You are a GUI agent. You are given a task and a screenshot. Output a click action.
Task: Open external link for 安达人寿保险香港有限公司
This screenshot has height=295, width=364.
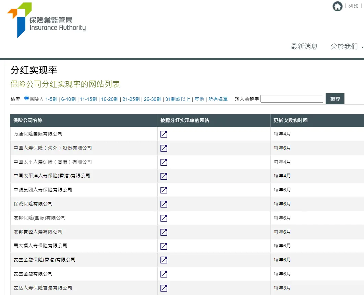click(164, 288)
